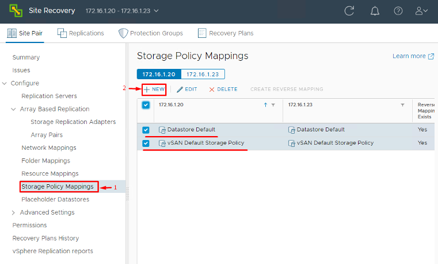Open vSphere Replication reports
The height and width of the screenshot is (264, 438).
coord(52,251)
